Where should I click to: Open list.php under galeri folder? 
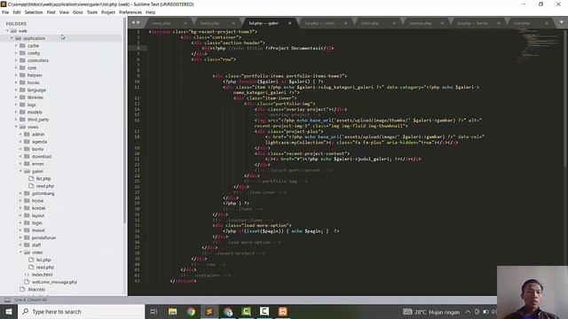click(43, 179)
